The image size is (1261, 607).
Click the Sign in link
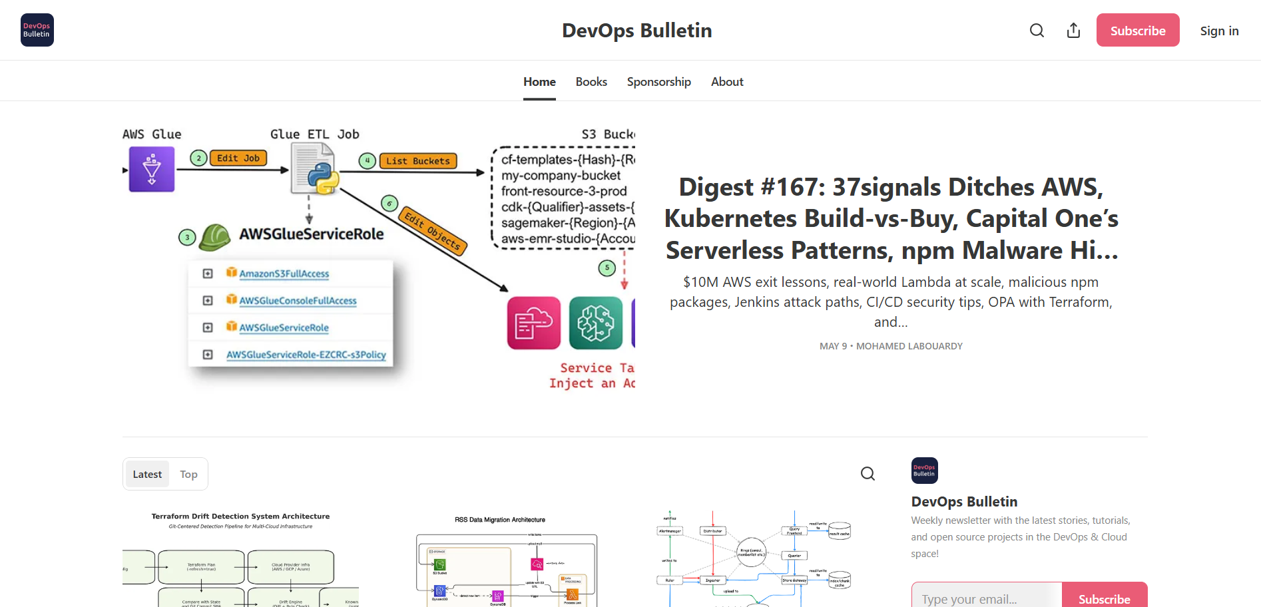pos(1219,31)
